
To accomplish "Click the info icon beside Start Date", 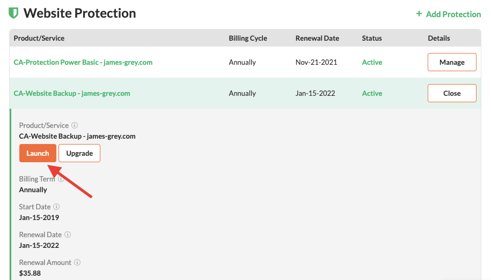I will point(56,207).
